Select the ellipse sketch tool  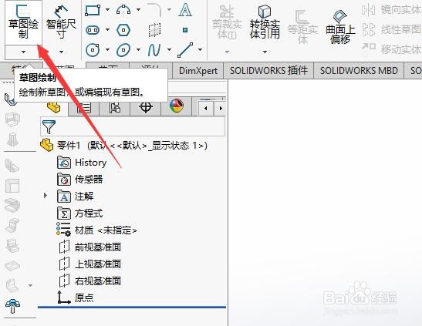(123, 50)
